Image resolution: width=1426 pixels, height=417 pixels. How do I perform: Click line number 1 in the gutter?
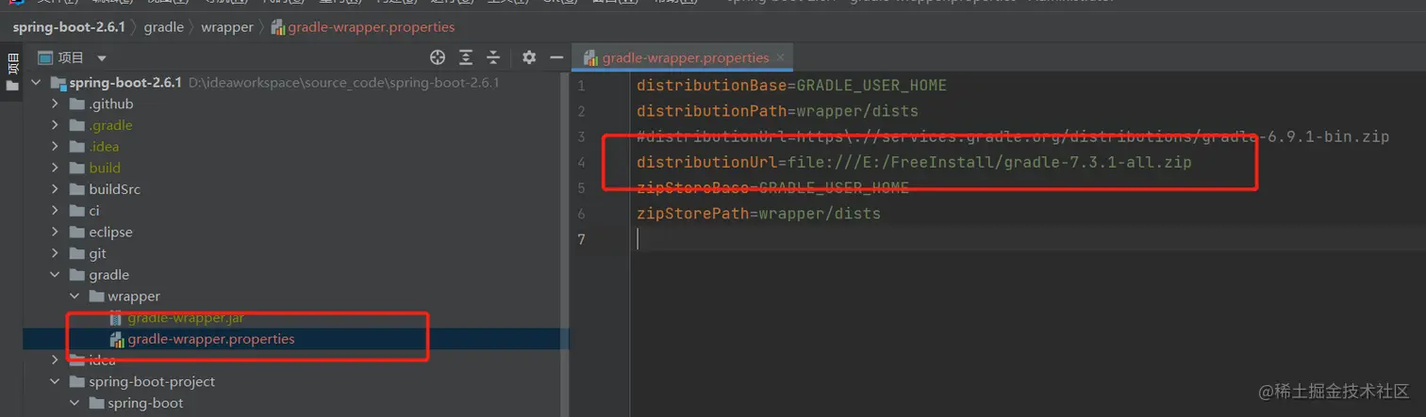pyautogui.click(x=581, y=86)
